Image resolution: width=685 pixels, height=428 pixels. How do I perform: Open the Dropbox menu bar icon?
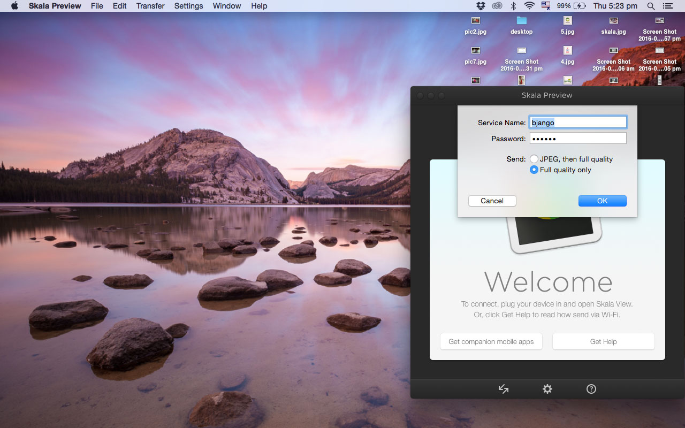click(x=480, y=6)
